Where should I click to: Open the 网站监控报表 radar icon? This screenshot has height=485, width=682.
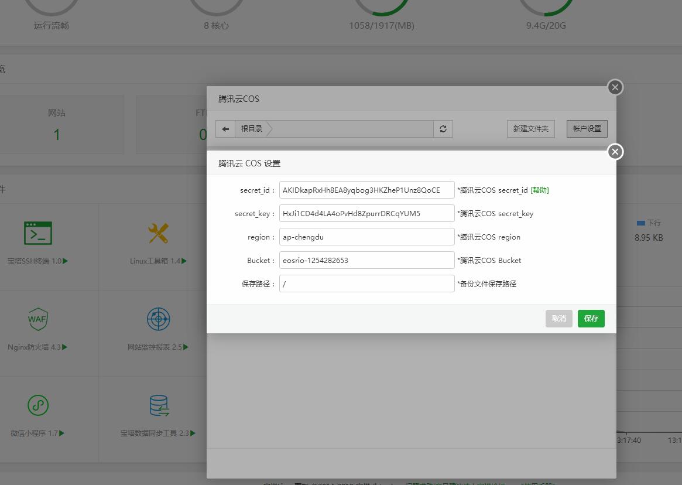tap(158, 319)
